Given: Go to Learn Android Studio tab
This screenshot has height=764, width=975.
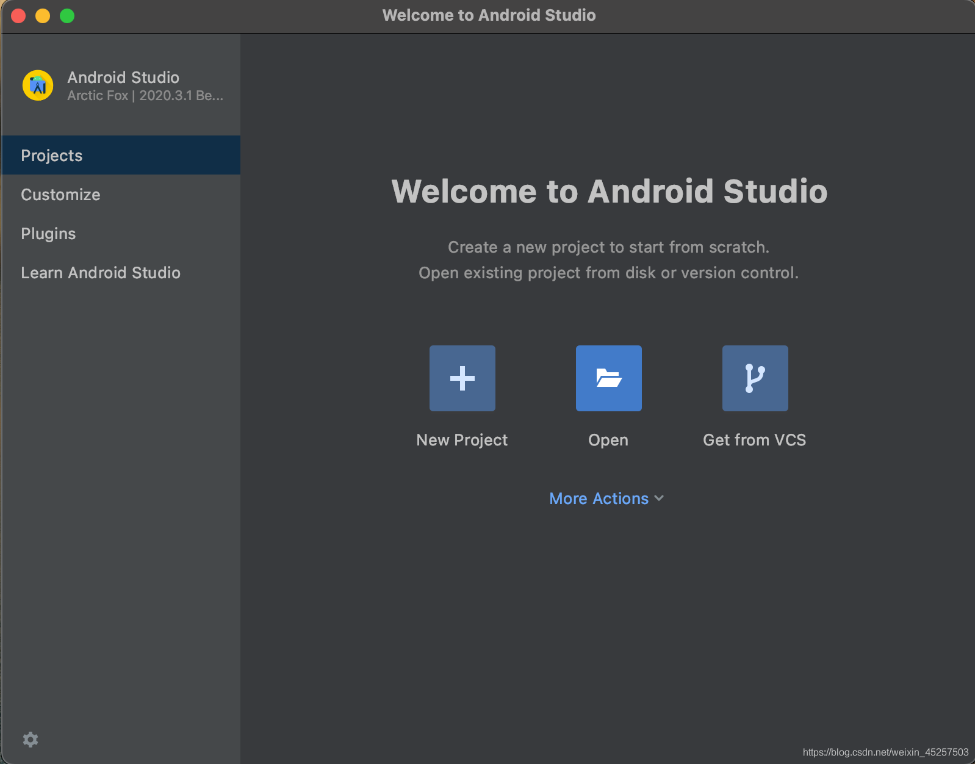Looking at the screenshot, I should pyautogui.click(x=121, y=272).
